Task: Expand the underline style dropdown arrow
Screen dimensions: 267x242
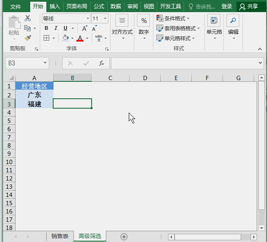Action: 73,28
